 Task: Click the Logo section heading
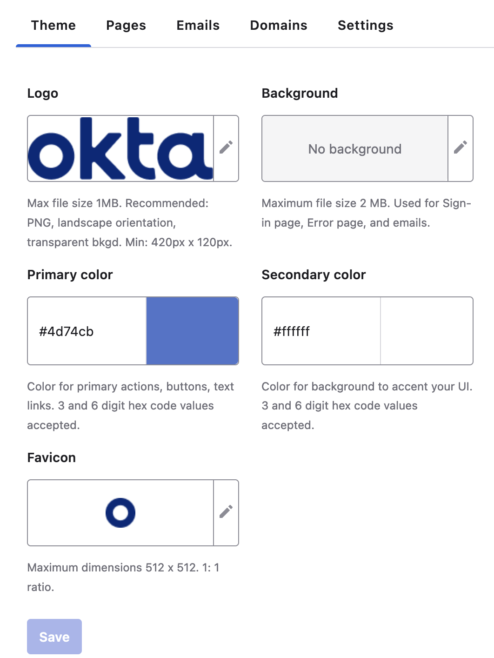(x=43, y=93)
